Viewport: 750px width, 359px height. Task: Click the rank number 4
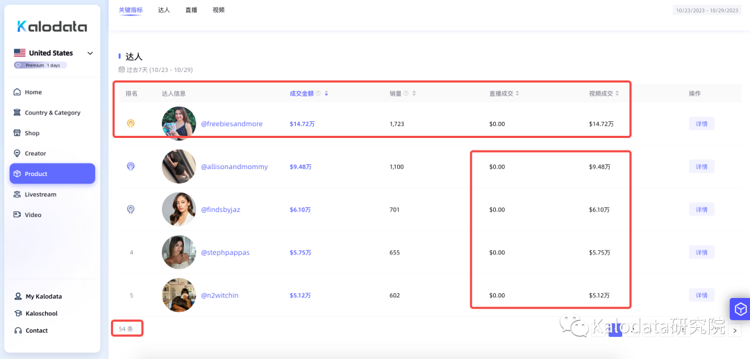point(131,252)
